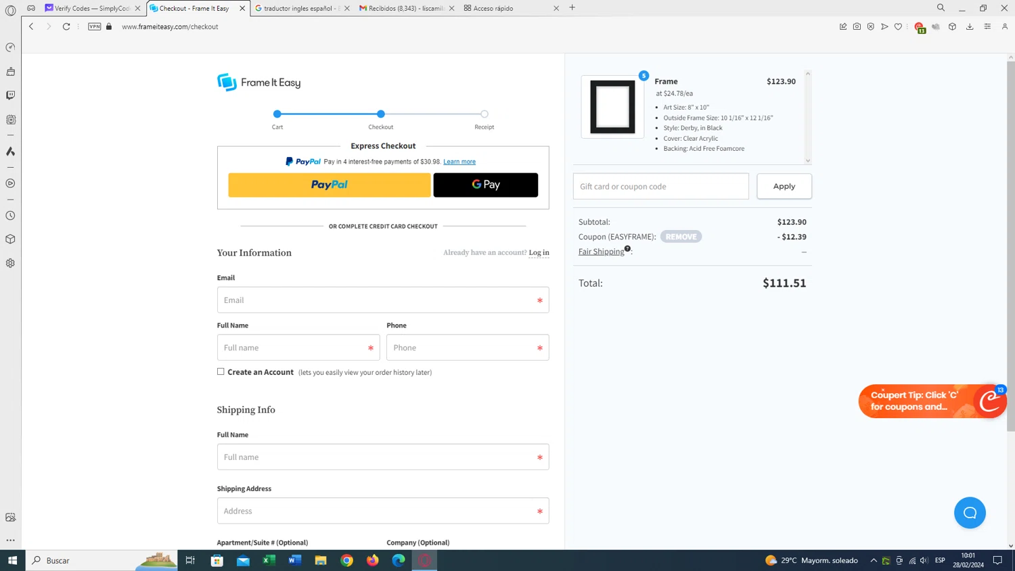Open the weather widget showing 29°C
Screen dimensions: 1015x571
tap(811, 560)
